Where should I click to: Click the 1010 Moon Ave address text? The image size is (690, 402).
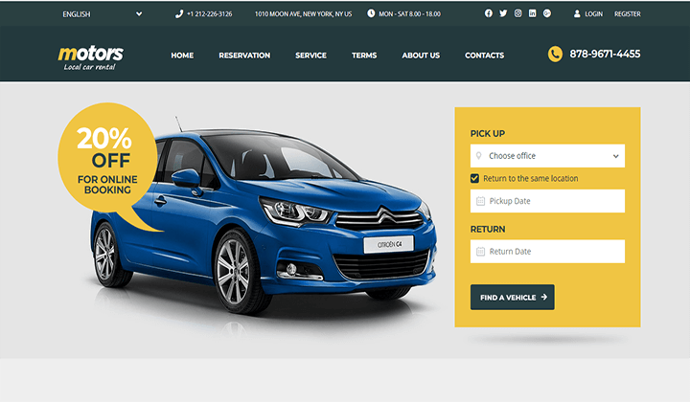click(x=303, y=14)
